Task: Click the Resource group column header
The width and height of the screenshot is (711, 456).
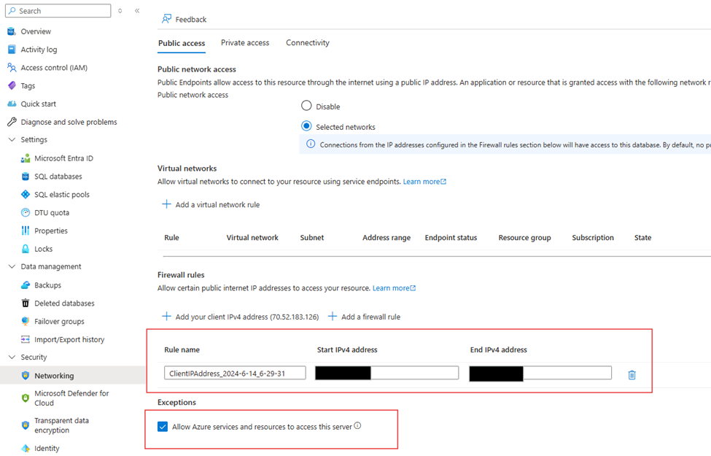Action: pos(524,238)
